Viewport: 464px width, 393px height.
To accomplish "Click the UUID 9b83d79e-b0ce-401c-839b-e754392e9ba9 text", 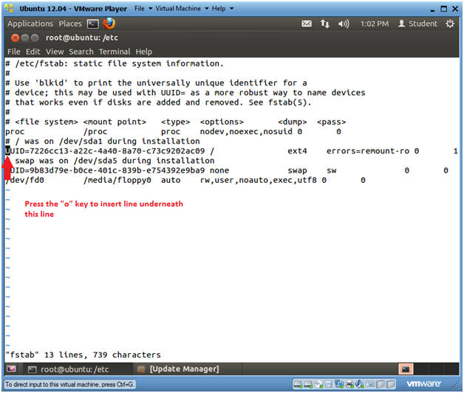I will coord(107,170).
